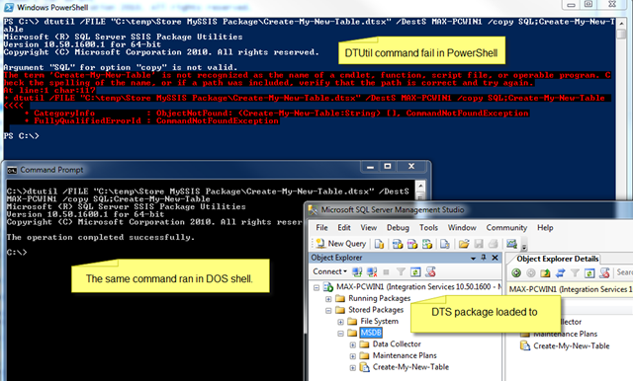Click Command Prompt scrollbar up arrow
Image resolution: width=633 pixels, height=381 pixels.
tap(420, 187)
